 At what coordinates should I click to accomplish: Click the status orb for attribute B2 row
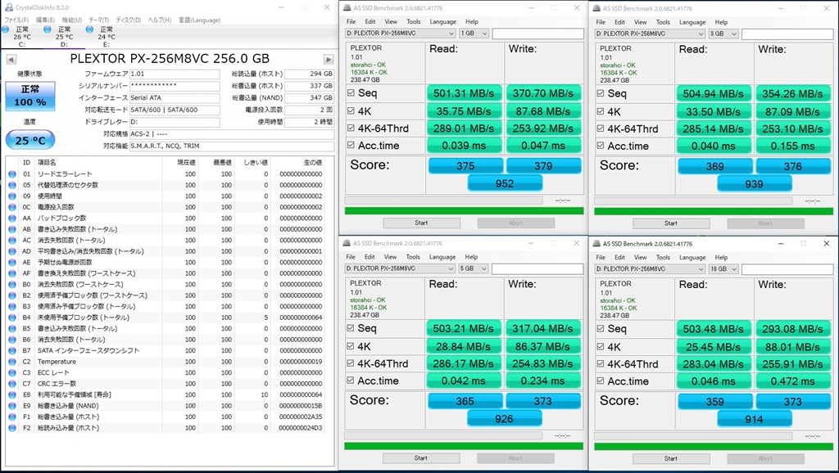click(12, 295)
